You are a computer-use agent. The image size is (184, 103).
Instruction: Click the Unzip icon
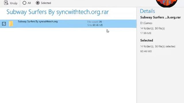6,3
